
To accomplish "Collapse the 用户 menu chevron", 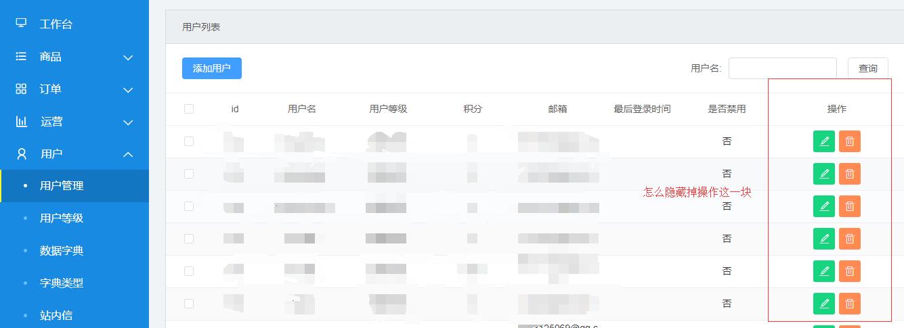I will [128, 155].
